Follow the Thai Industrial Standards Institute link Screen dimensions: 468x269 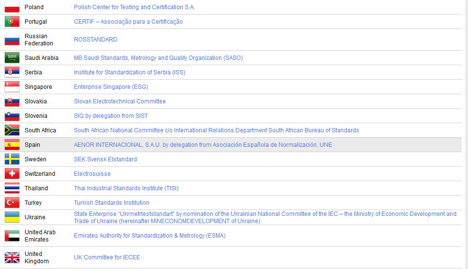[126, 188]
